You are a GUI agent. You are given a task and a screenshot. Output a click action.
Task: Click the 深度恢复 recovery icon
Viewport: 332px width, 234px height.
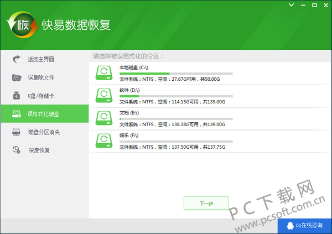[17, 150]
